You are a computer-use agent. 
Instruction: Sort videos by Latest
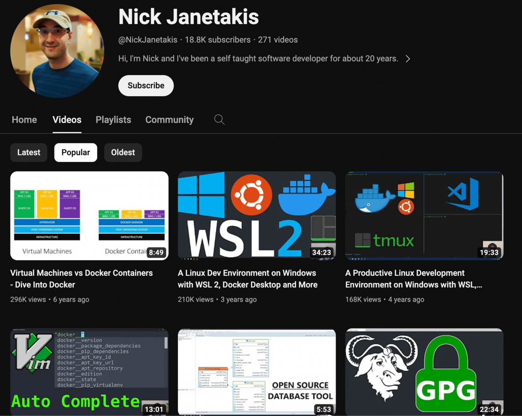tap(29, 152)
